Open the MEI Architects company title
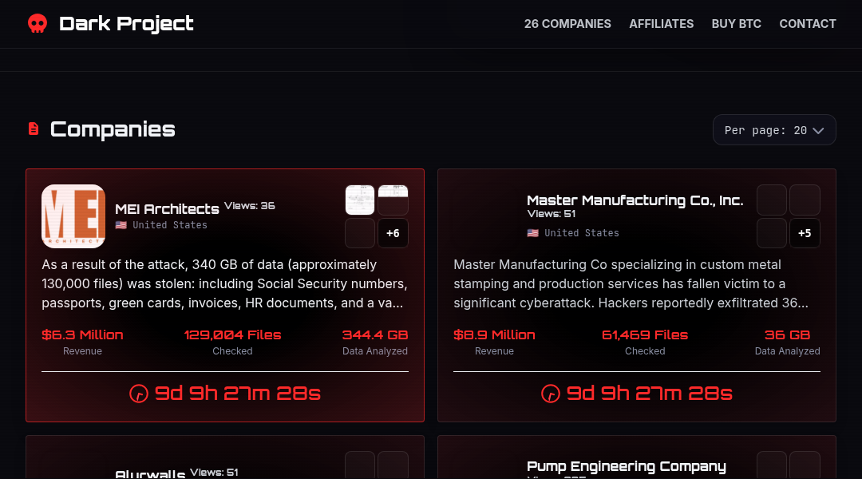 [x=167, y=209]
